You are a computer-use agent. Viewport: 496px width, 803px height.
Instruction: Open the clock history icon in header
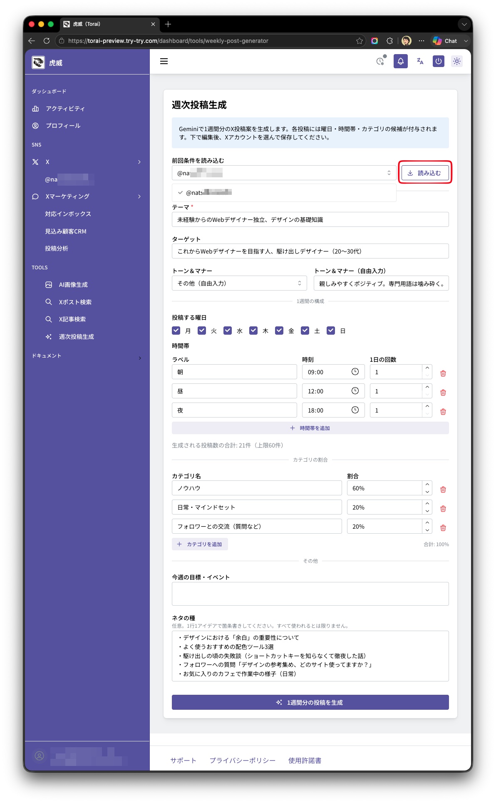380,61
